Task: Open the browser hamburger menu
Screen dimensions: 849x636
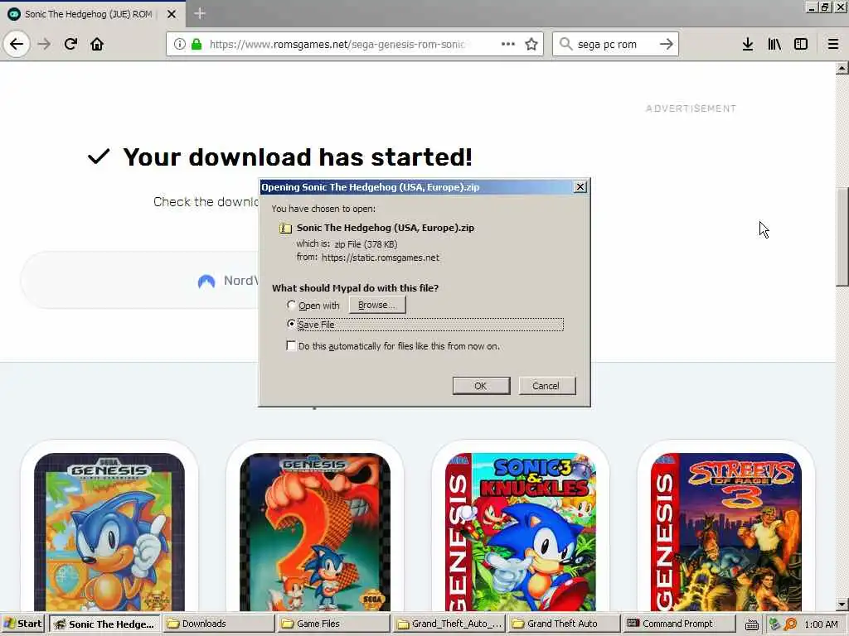Action: (833, 44)
